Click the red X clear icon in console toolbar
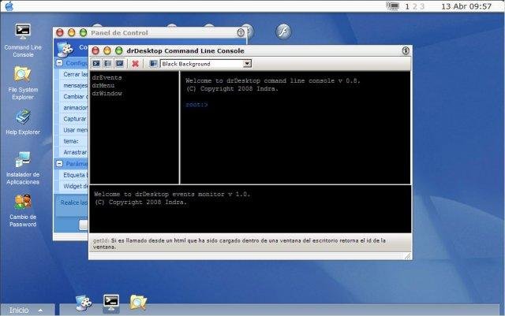The image size is (505, 316). tap(135, 64)
